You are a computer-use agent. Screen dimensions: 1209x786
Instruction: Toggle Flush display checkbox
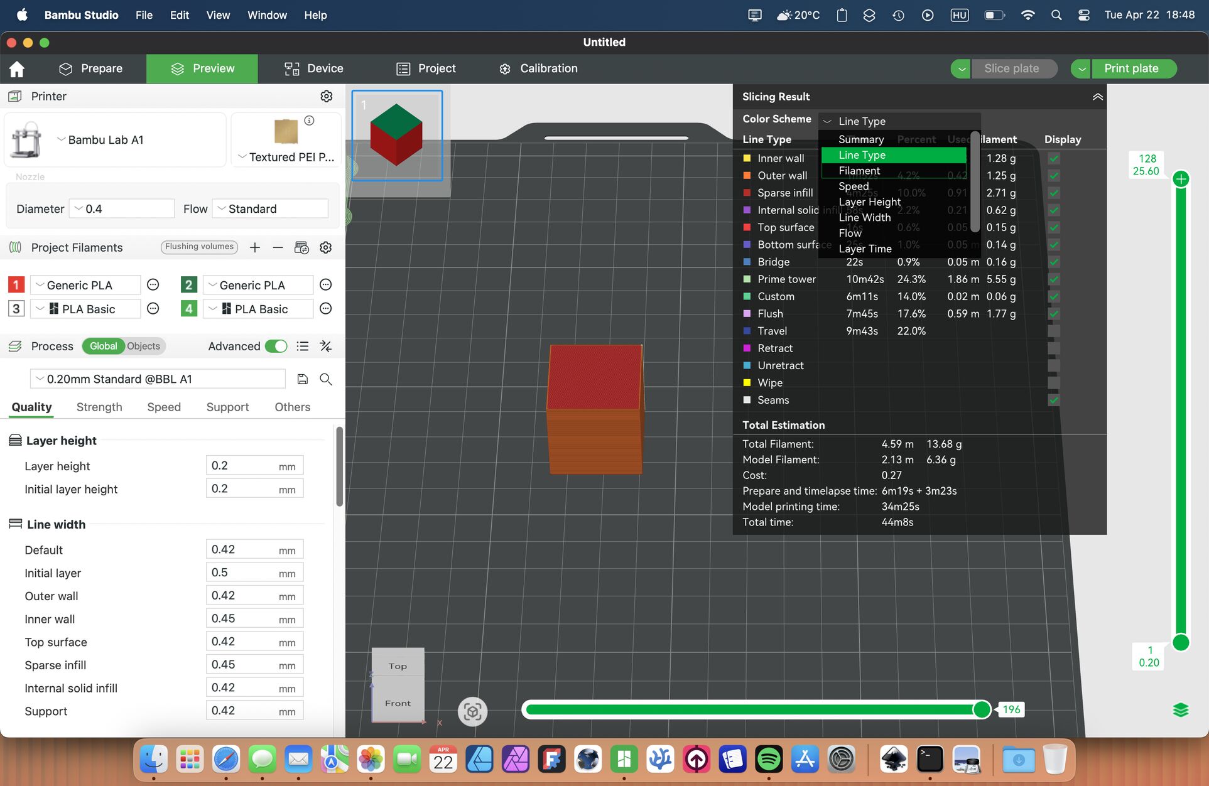click(x=1054, y=314)
